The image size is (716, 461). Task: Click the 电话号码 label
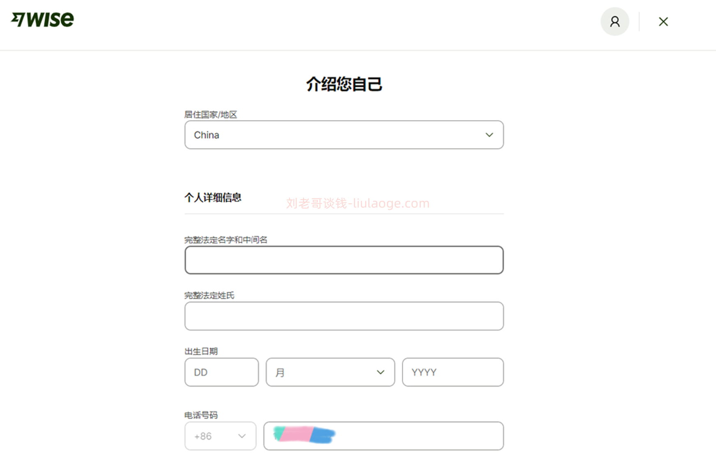pyautogui.click(x=201, y=415)
